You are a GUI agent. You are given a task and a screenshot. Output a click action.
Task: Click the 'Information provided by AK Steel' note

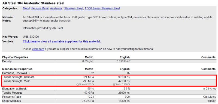click(x=43, y=28)
